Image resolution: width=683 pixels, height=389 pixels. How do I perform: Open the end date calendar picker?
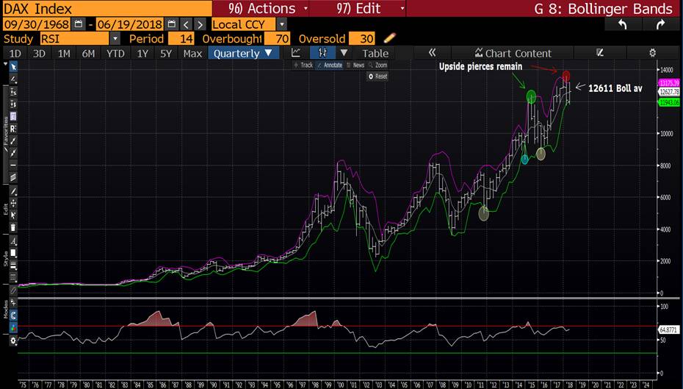pyautogui.click(x=172, y=24)
